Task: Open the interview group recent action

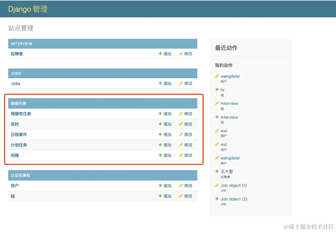Action: (229, 103)
